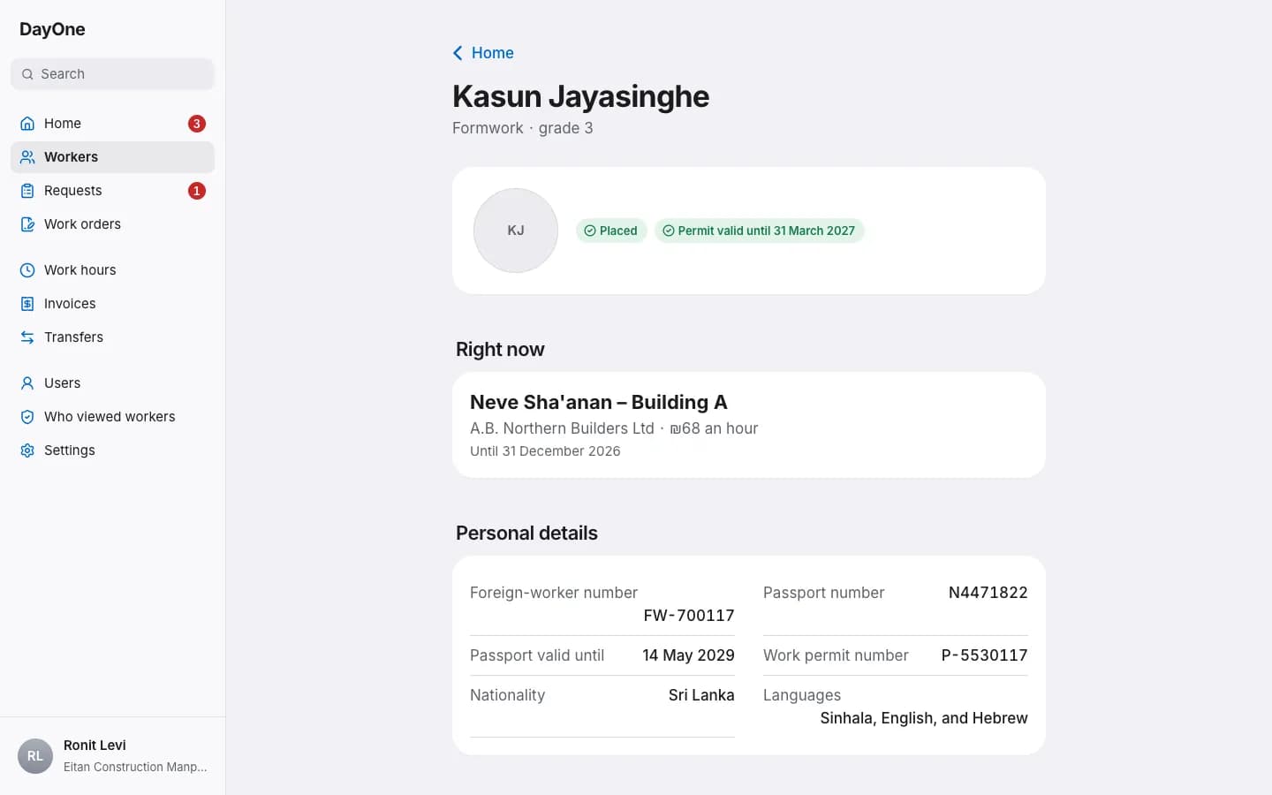Viewport: 1272px width, 795px height.
Task: Click the search magnifier icon
Action: click(x=27, y=74)
